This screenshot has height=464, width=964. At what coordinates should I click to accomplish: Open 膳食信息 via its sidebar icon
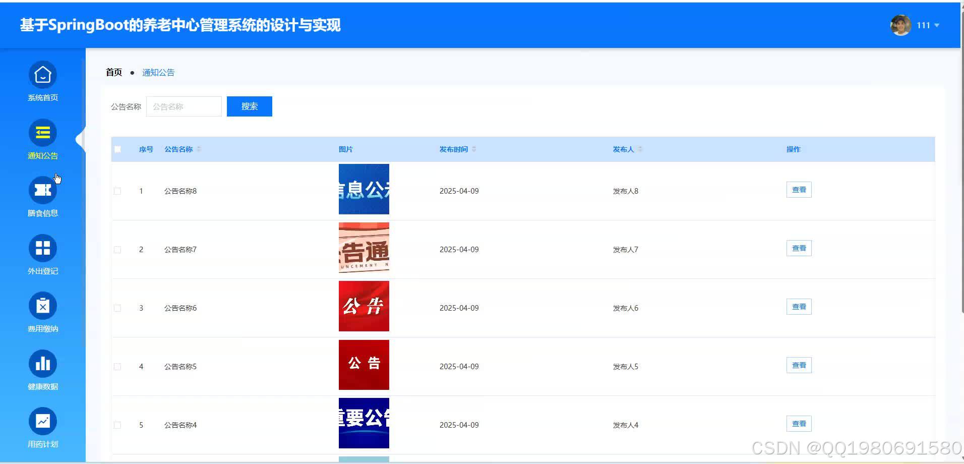click(x=43, y=190)
